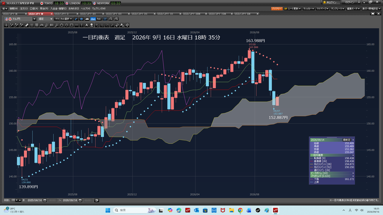Click the blue pencil edit icon

(x=76, y=19)
